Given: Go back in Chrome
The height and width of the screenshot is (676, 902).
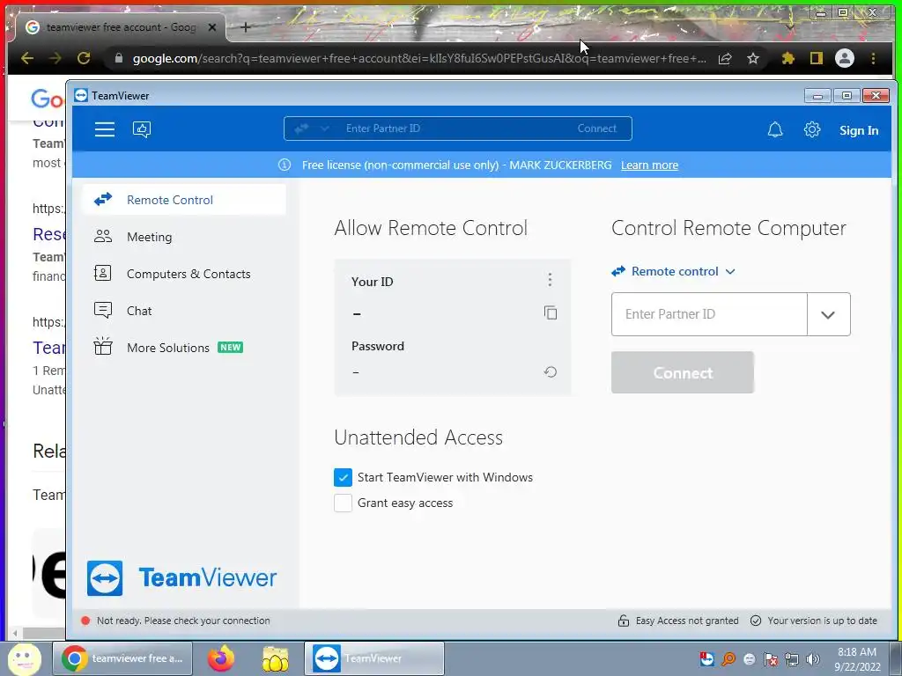Looking at the screenshot, I should coord(27,58).
